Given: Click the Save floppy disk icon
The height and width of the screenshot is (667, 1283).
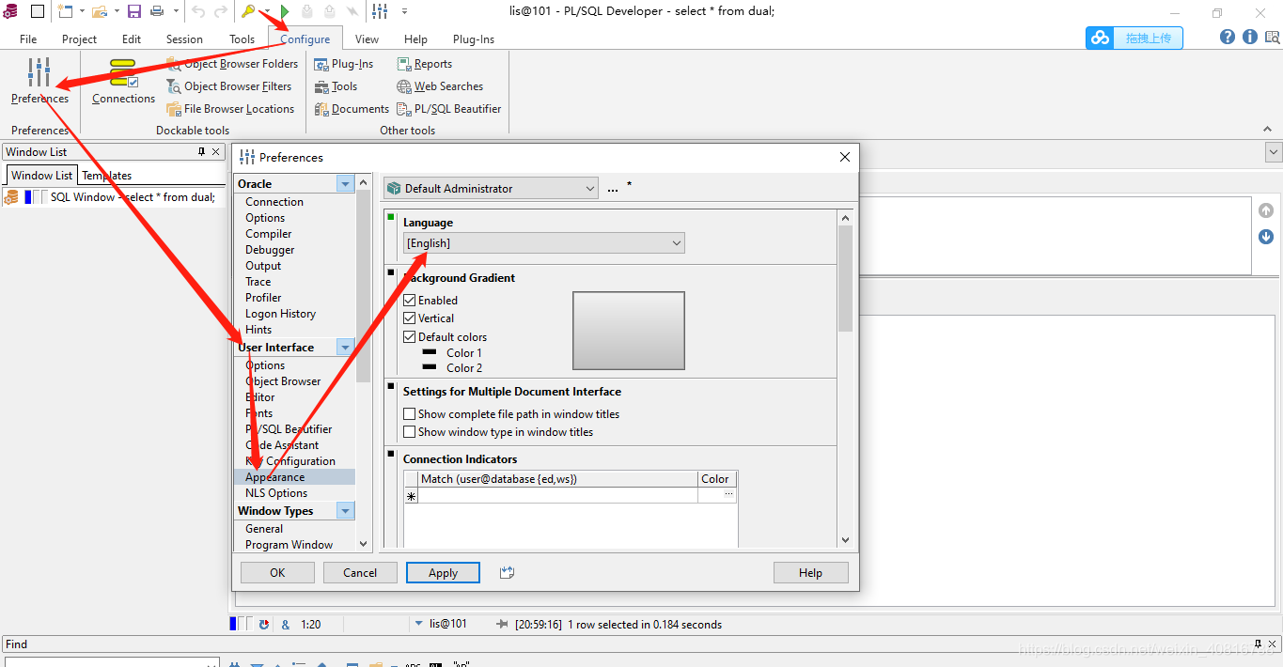Looking at the screenshot, I should pyautogui.click(x=133, y=11).
